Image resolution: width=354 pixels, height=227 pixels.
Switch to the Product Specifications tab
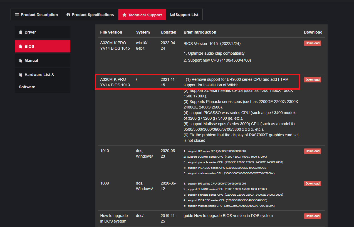(x=90, y=15)
